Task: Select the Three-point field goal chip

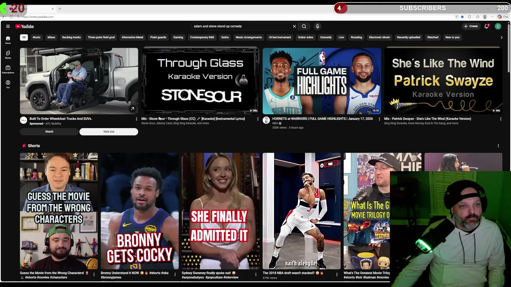Action: click(x=101, y=37)
